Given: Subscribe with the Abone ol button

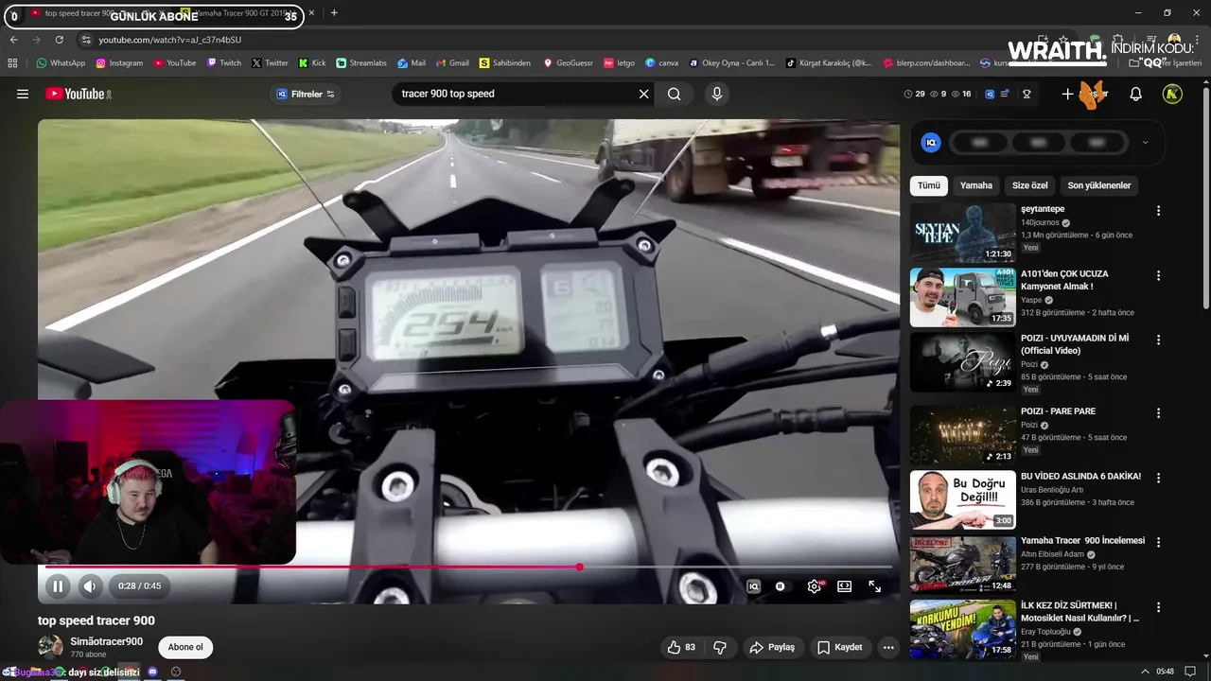Looking at the screenshot, I should point(185,647).
